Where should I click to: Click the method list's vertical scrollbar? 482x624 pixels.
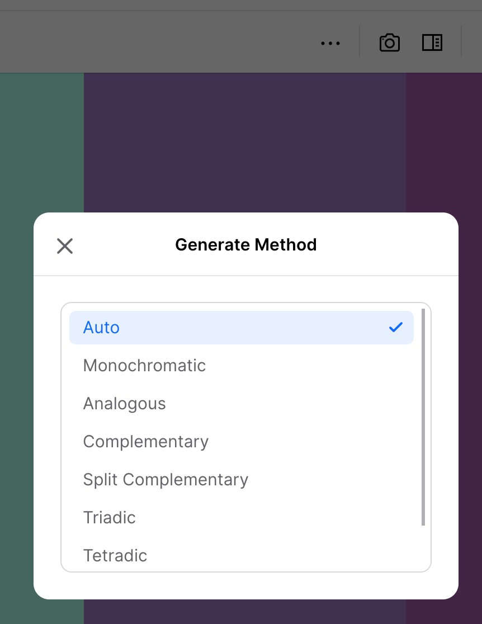423,417
